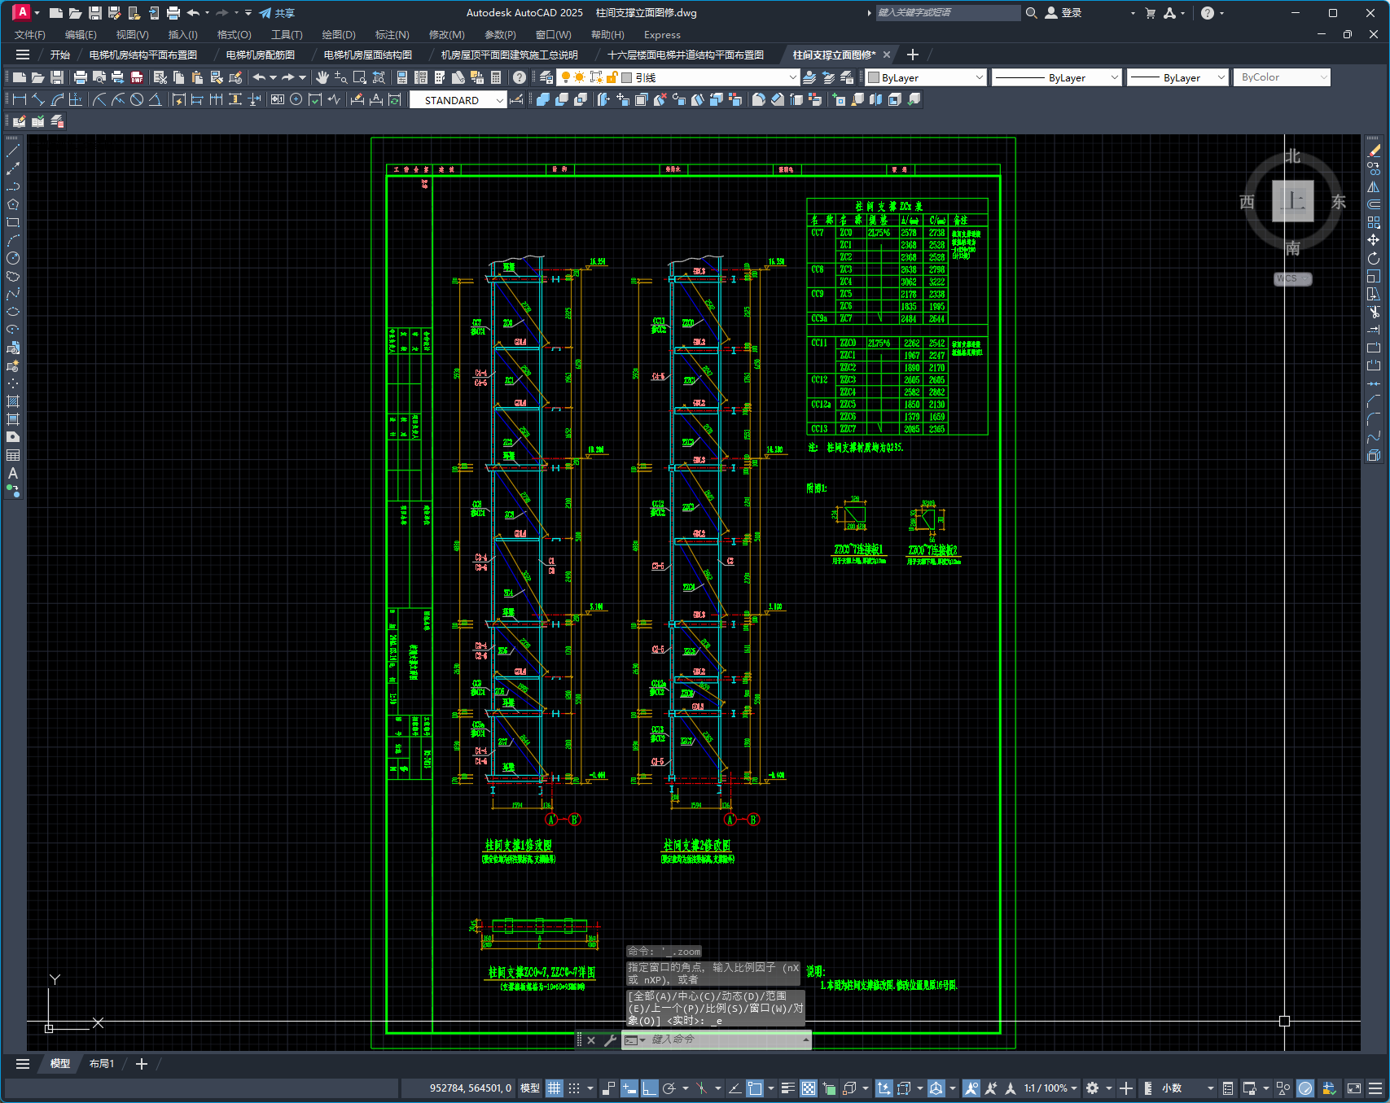Click the coordinates readout in the status bar
Viewport: 1390px width, 1103px height.
point(471,1088)
